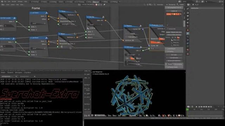This screenshot has width=225, height=126.
Task: Click the side panel vertical scrollbar
Action: [184, 23]
